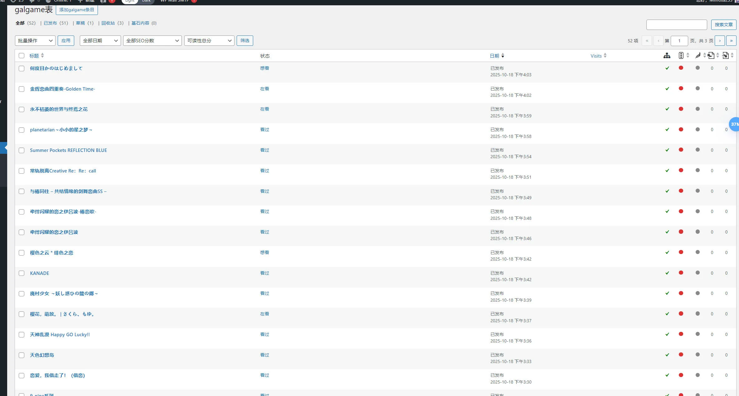
Task: Select checkbox beside 天色幻想岛 entry
Action: [x=22, y=355]
